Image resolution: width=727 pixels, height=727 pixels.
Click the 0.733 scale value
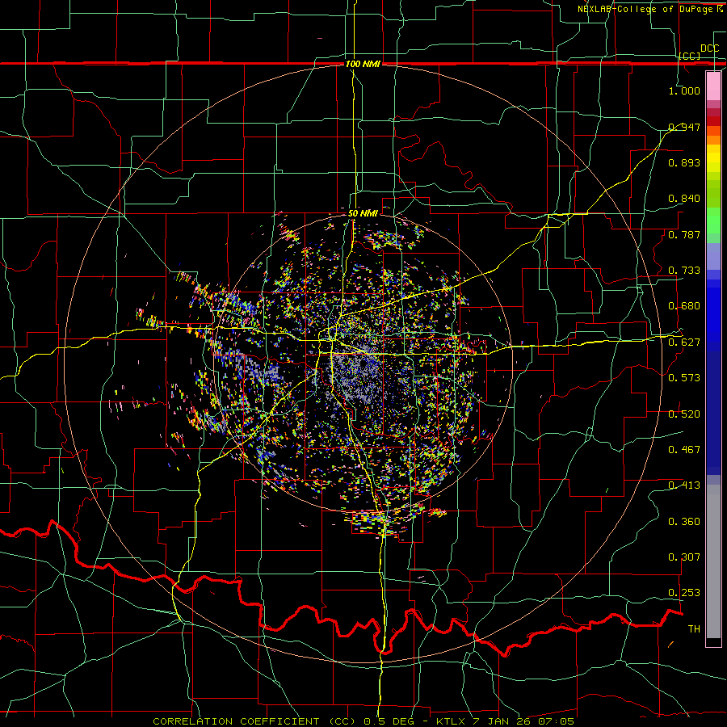[684, 271]
